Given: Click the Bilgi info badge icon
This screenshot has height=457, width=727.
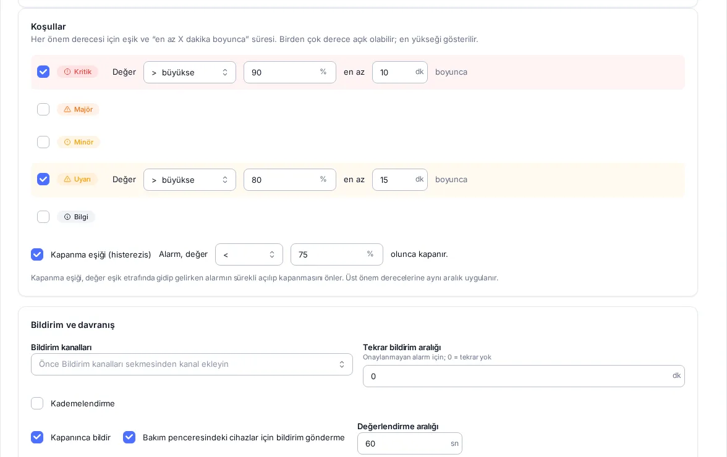Looking at the screenshot, I should point(67,217).
